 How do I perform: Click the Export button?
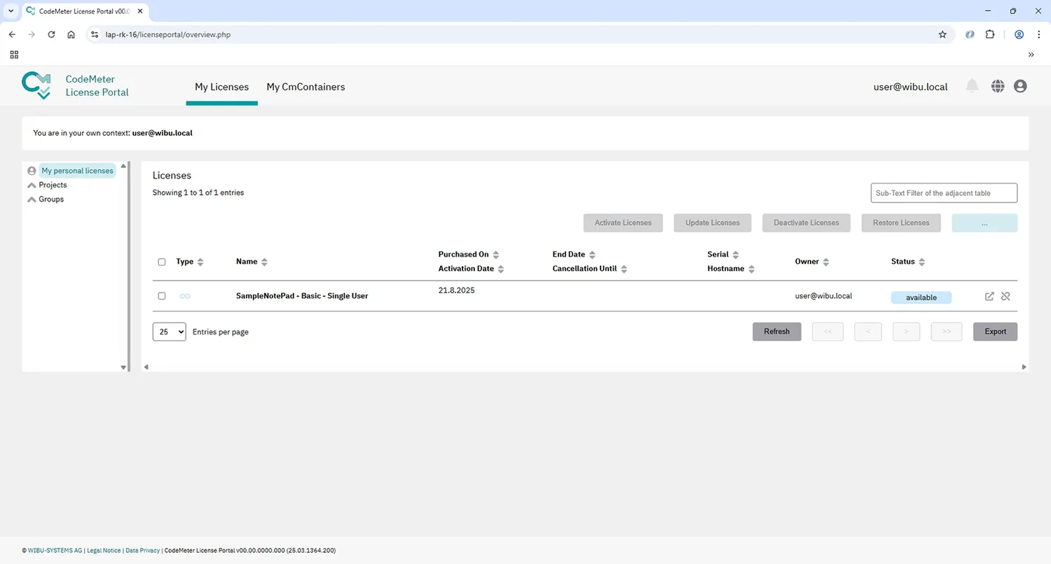coord(995,332)
